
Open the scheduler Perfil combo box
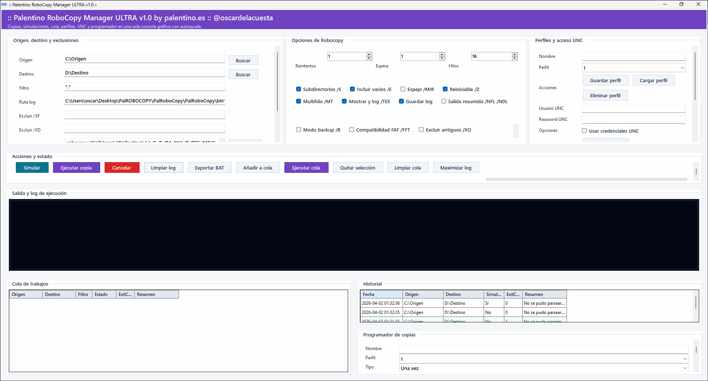[685, 359]
